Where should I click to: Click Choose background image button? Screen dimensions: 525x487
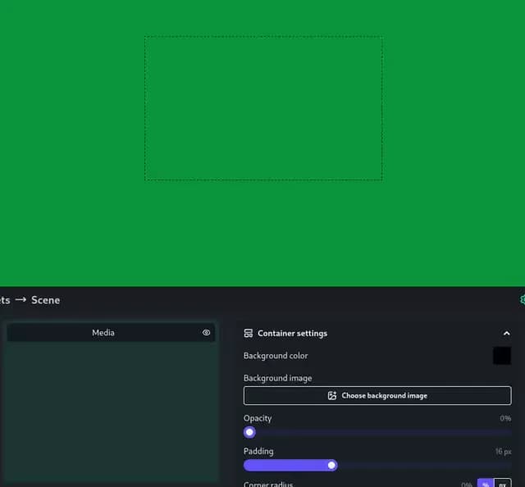[377, 396]
